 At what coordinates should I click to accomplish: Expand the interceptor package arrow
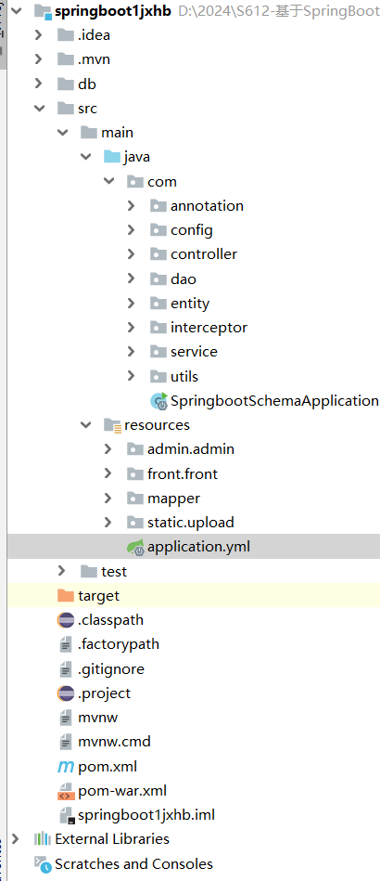pyautogui.click(x=131, y=327)
